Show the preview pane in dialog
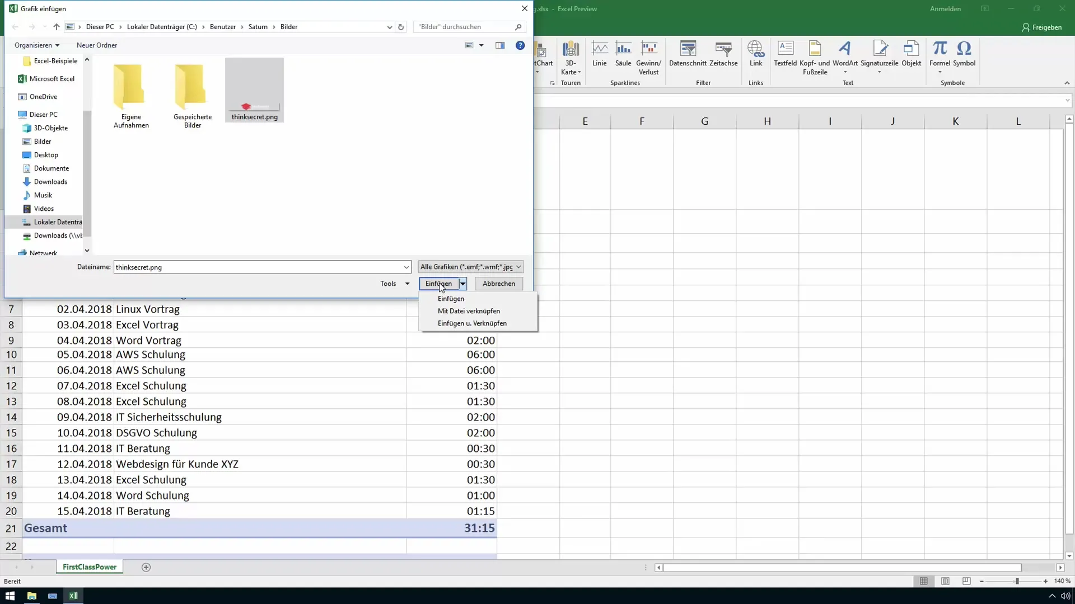The width and height of the screenshot is (1075, 604). coord(500,45)
